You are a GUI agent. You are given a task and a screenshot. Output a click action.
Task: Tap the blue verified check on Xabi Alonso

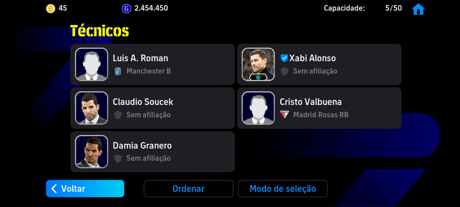pos(284,58)
